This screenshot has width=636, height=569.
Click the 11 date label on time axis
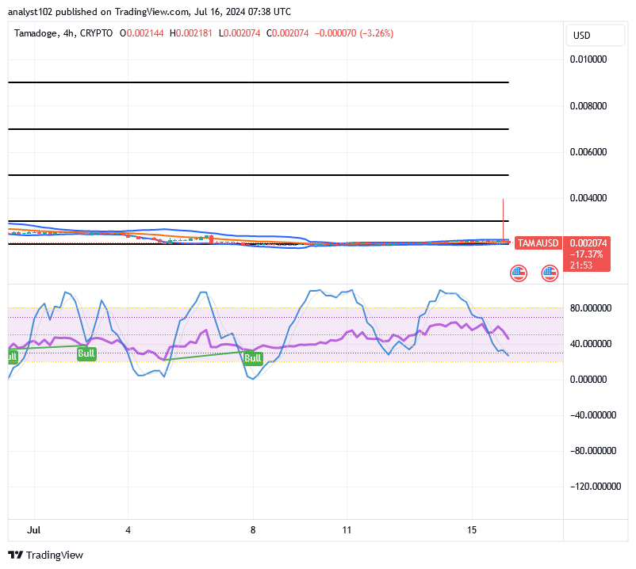(347, 530)
